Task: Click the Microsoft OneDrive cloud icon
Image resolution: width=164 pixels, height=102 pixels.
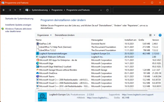Action: tap(37, 73)
